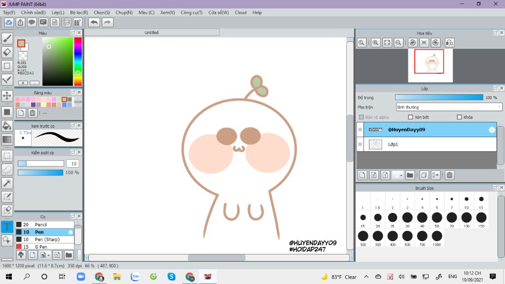Open the Chỉnh sửa(E) menu
The width and height of the screenshot is (505, 284).
point(33,12)
